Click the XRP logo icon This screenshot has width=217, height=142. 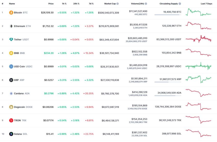tap(11, 80)
